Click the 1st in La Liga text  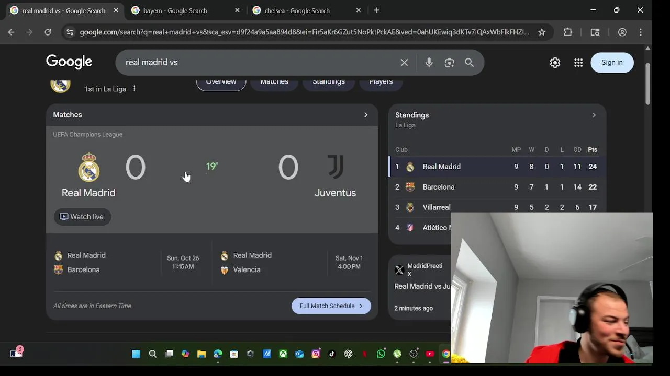pyautogui.click(x=105, y=89)
